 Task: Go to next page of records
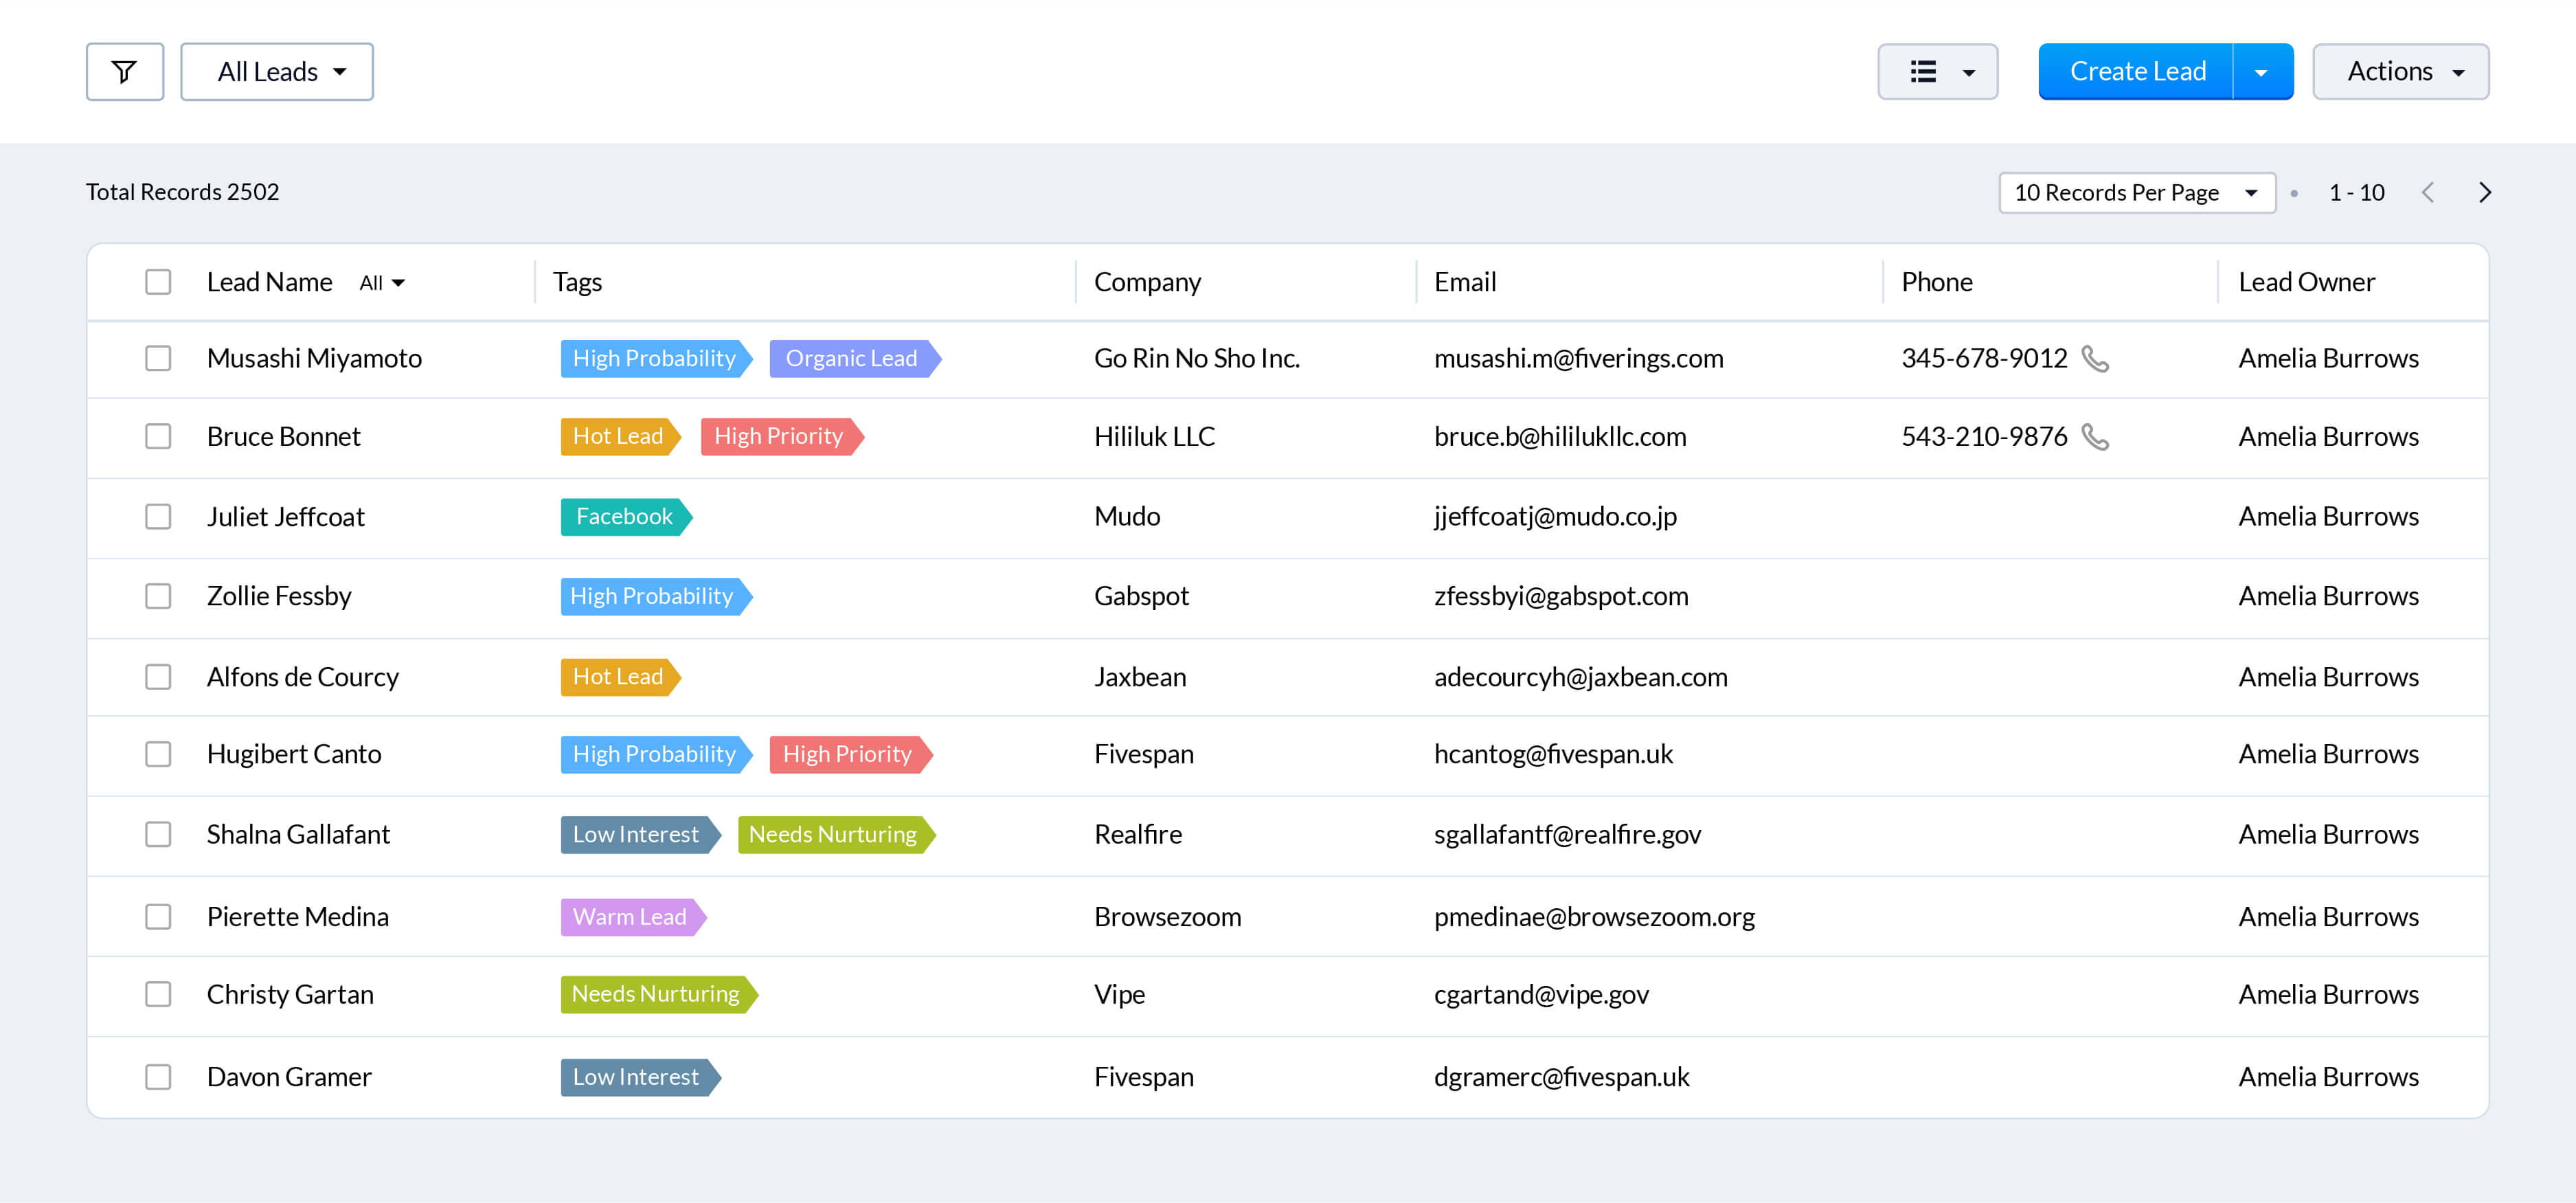click(x=2484, y=192)
